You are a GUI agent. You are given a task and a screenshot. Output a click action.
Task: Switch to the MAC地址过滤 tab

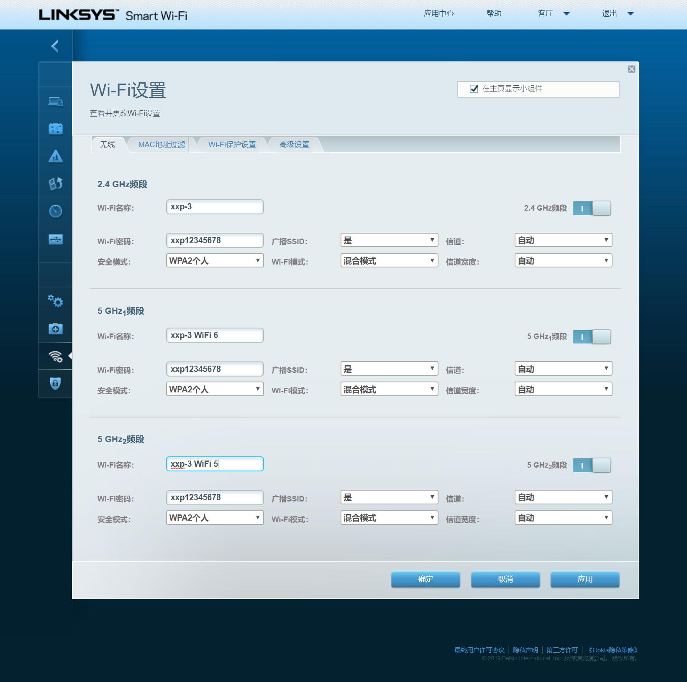161,145
